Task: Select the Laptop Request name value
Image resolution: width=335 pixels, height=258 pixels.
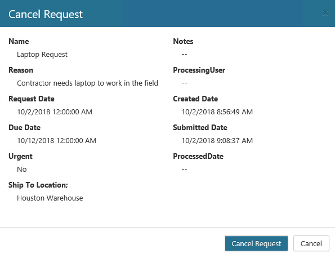Action: pyautogui.click(x=42, y=54)
